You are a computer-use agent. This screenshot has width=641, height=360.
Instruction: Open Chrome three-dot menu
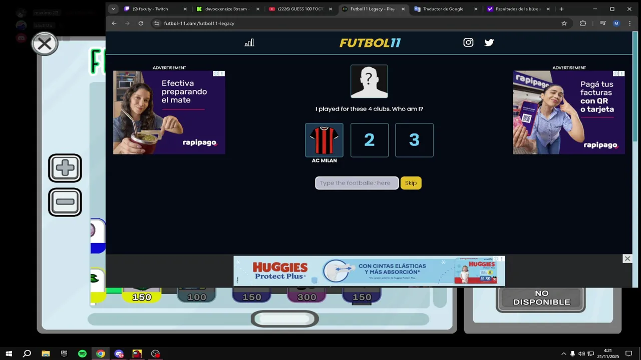(x=629, y=23)
